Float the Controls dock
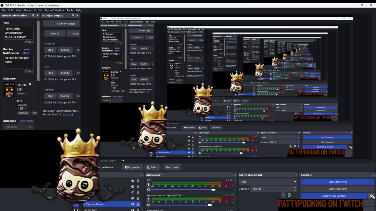Viewport: 376px width, 211px height. [373, 175]
